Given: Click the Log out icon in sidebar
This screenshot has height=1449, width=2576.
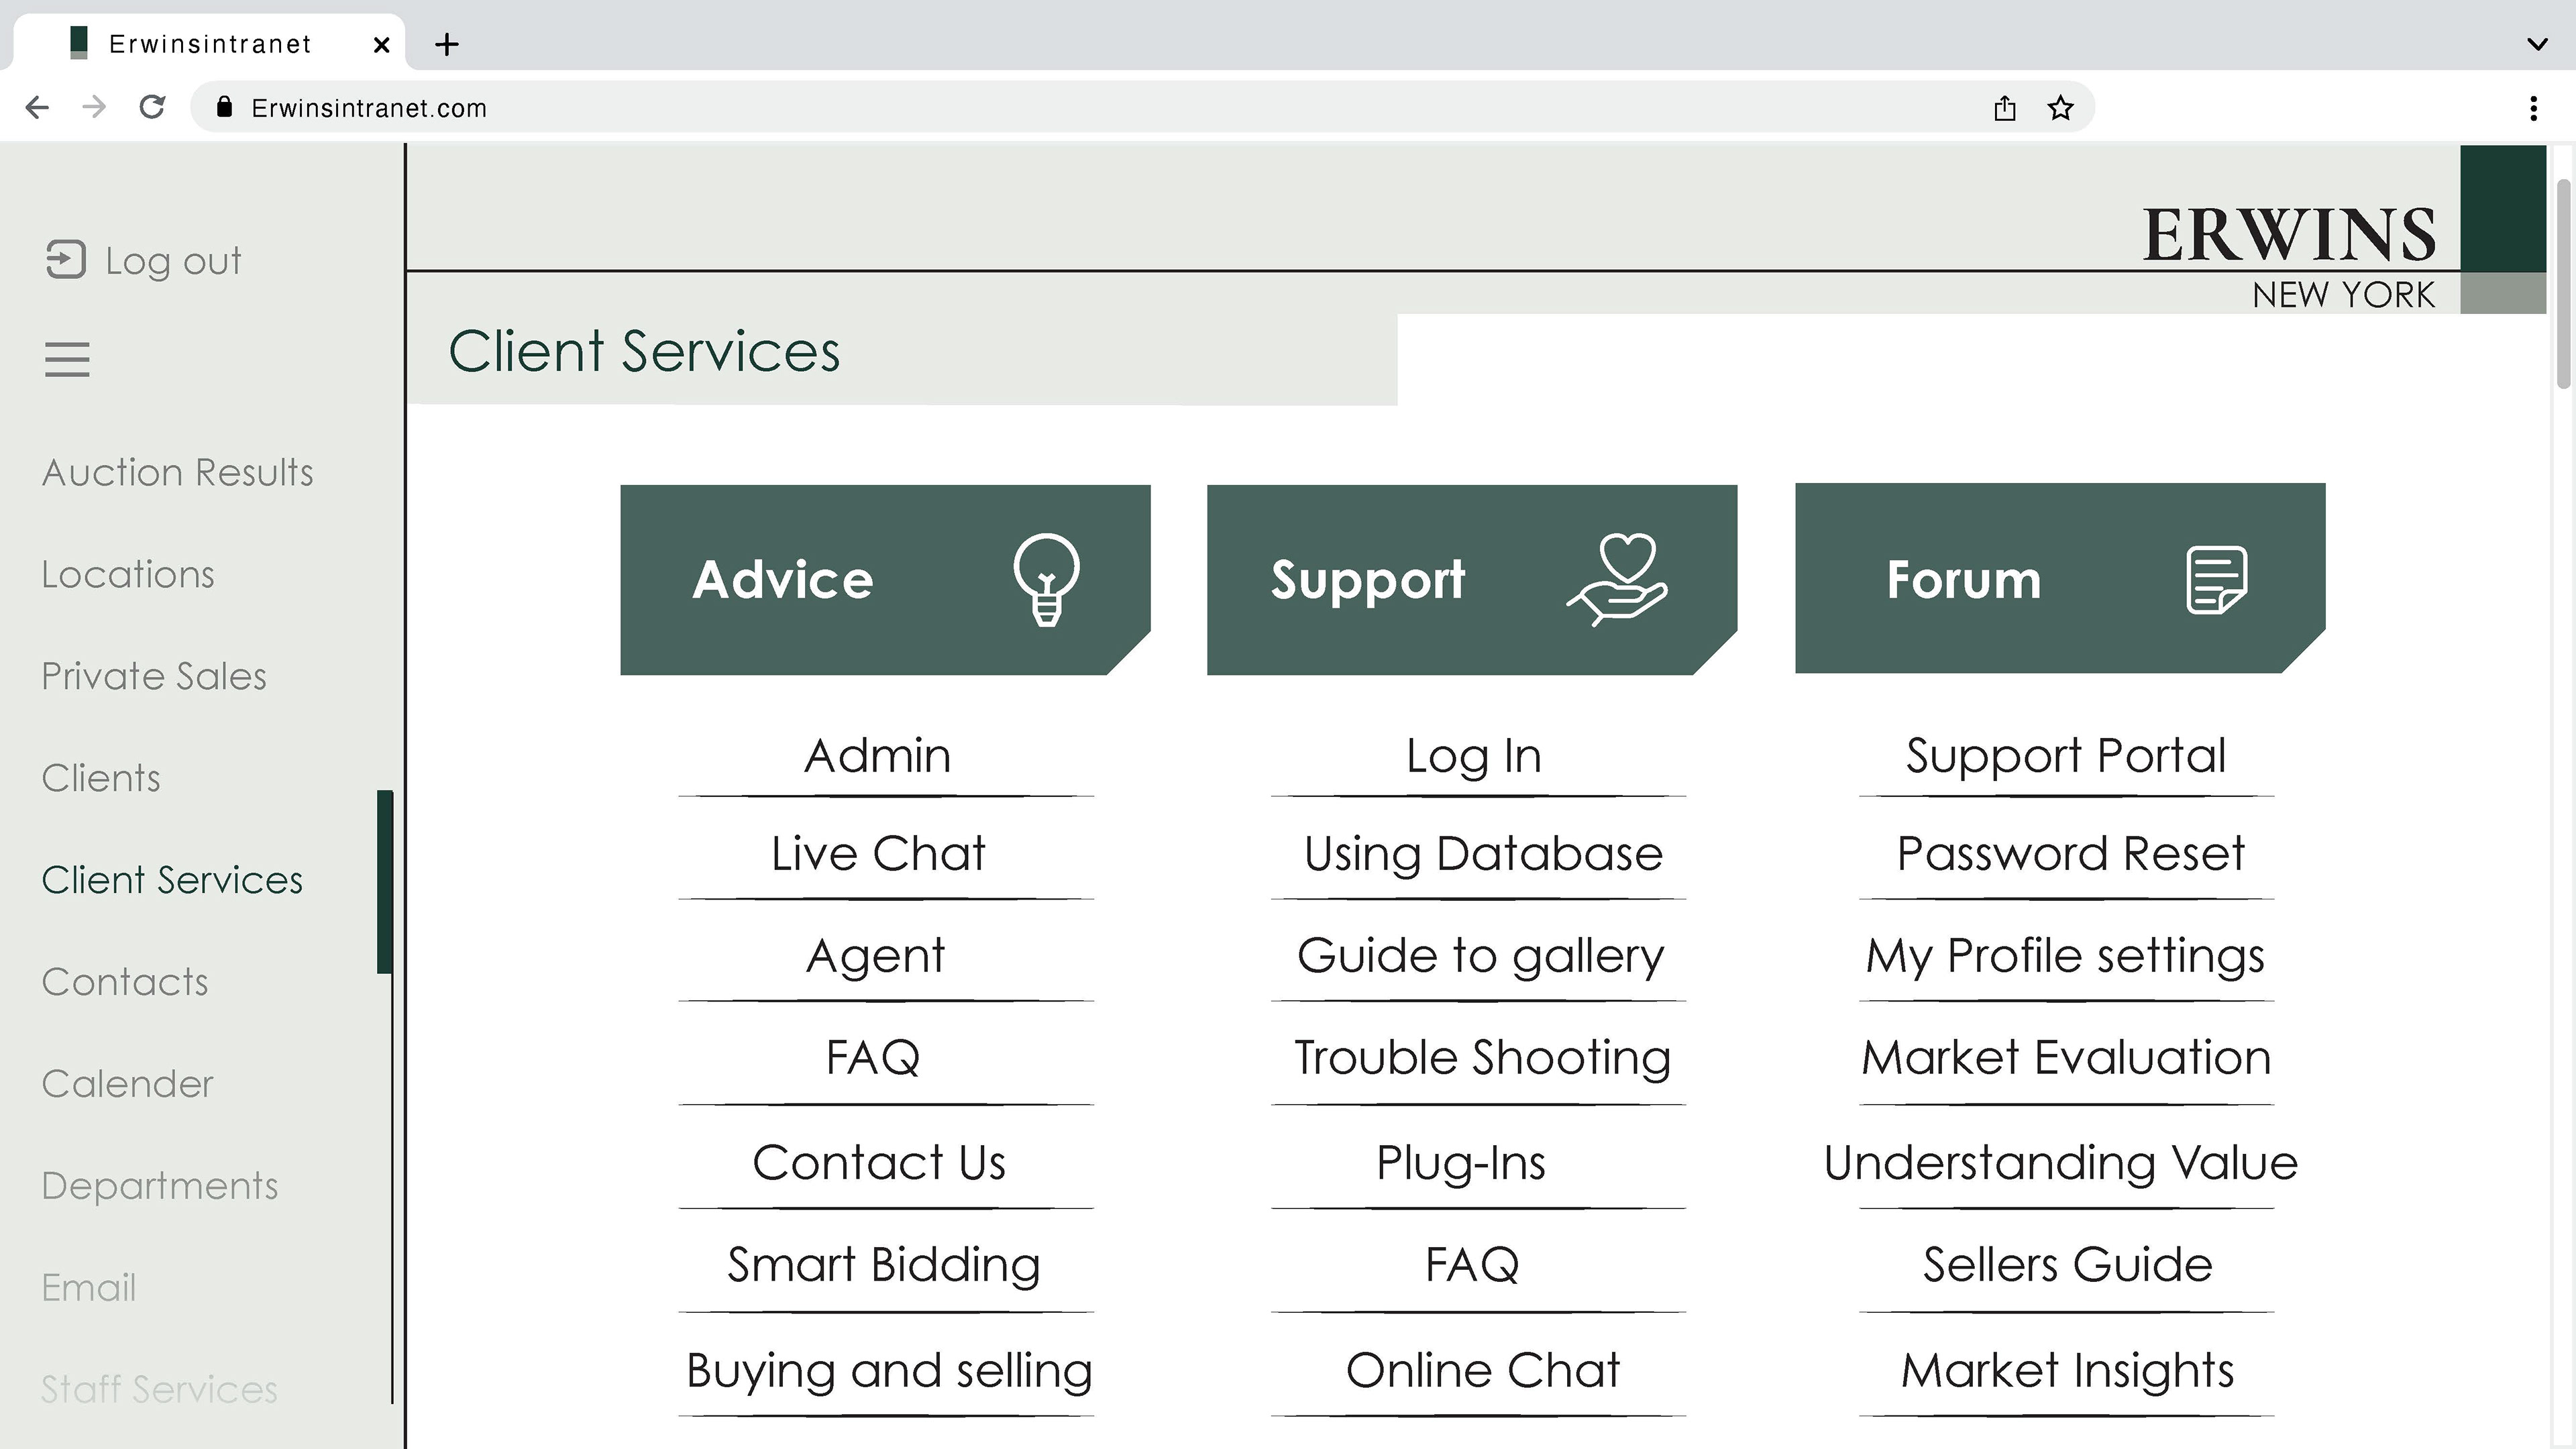Looking at the screenshot, I should pos(66,260).
